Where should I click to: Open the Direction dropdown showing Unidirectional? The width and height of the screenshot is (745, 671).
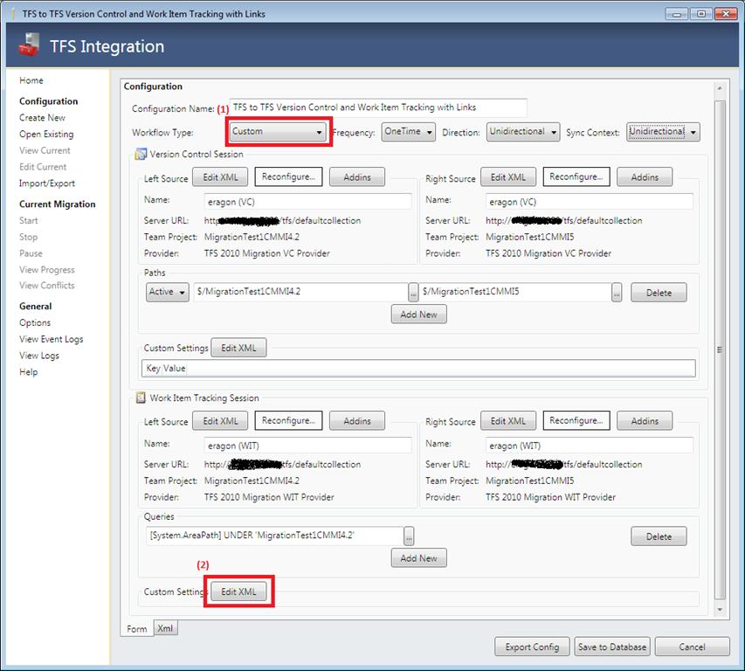tap(522, 132)
